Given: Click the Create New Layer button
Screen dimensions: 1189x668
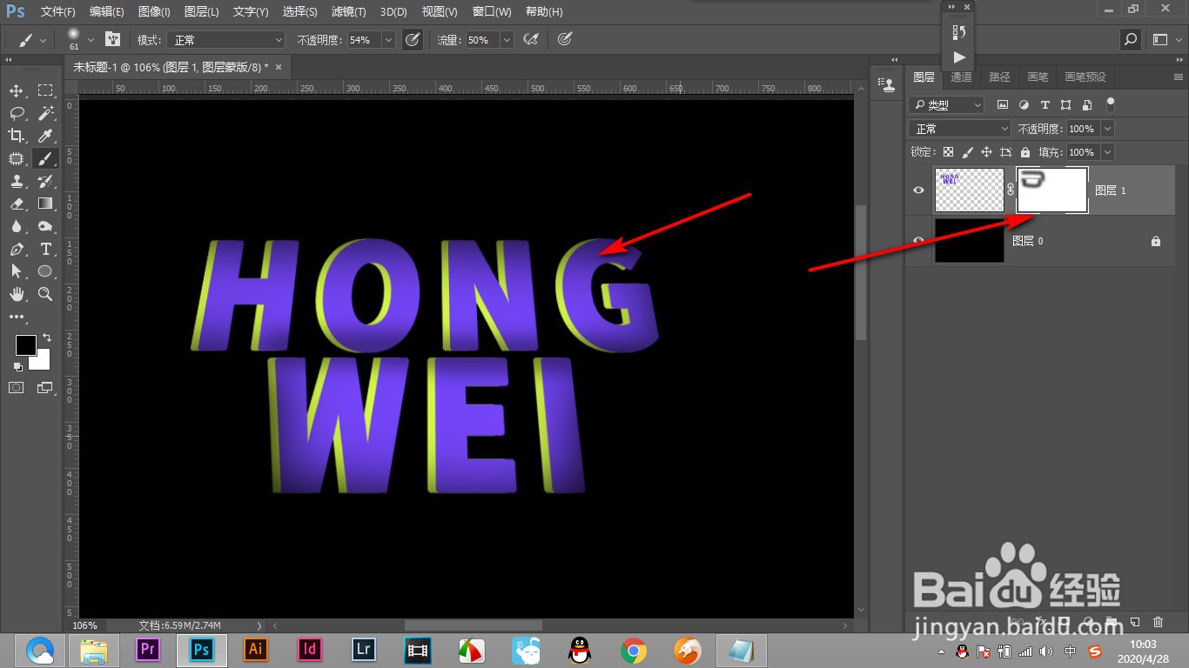Looking at the screenshot, I should (x=1133, y=622).
